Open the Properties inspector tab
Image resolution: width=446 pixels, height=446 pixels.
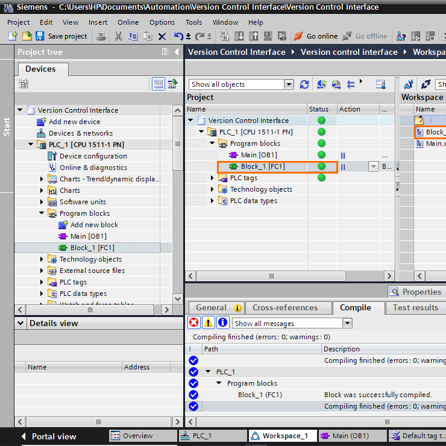(416, 292)
